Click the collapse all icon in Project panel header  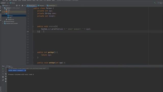pos(19,6)
